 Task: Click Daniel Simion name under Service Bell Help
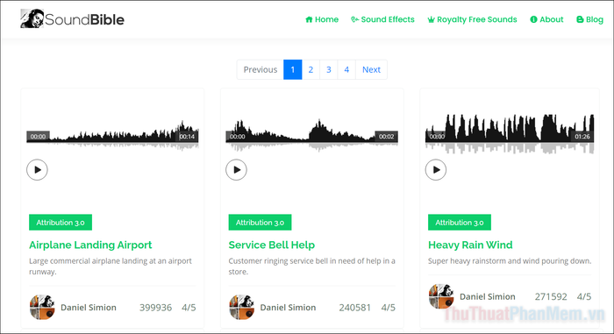click(289, 308)
